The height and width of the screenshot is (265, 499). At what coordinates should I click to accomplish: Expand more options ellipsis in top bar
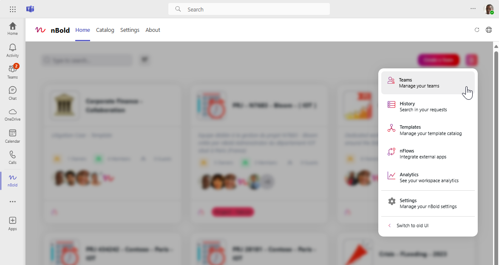[x=473, y=8]
